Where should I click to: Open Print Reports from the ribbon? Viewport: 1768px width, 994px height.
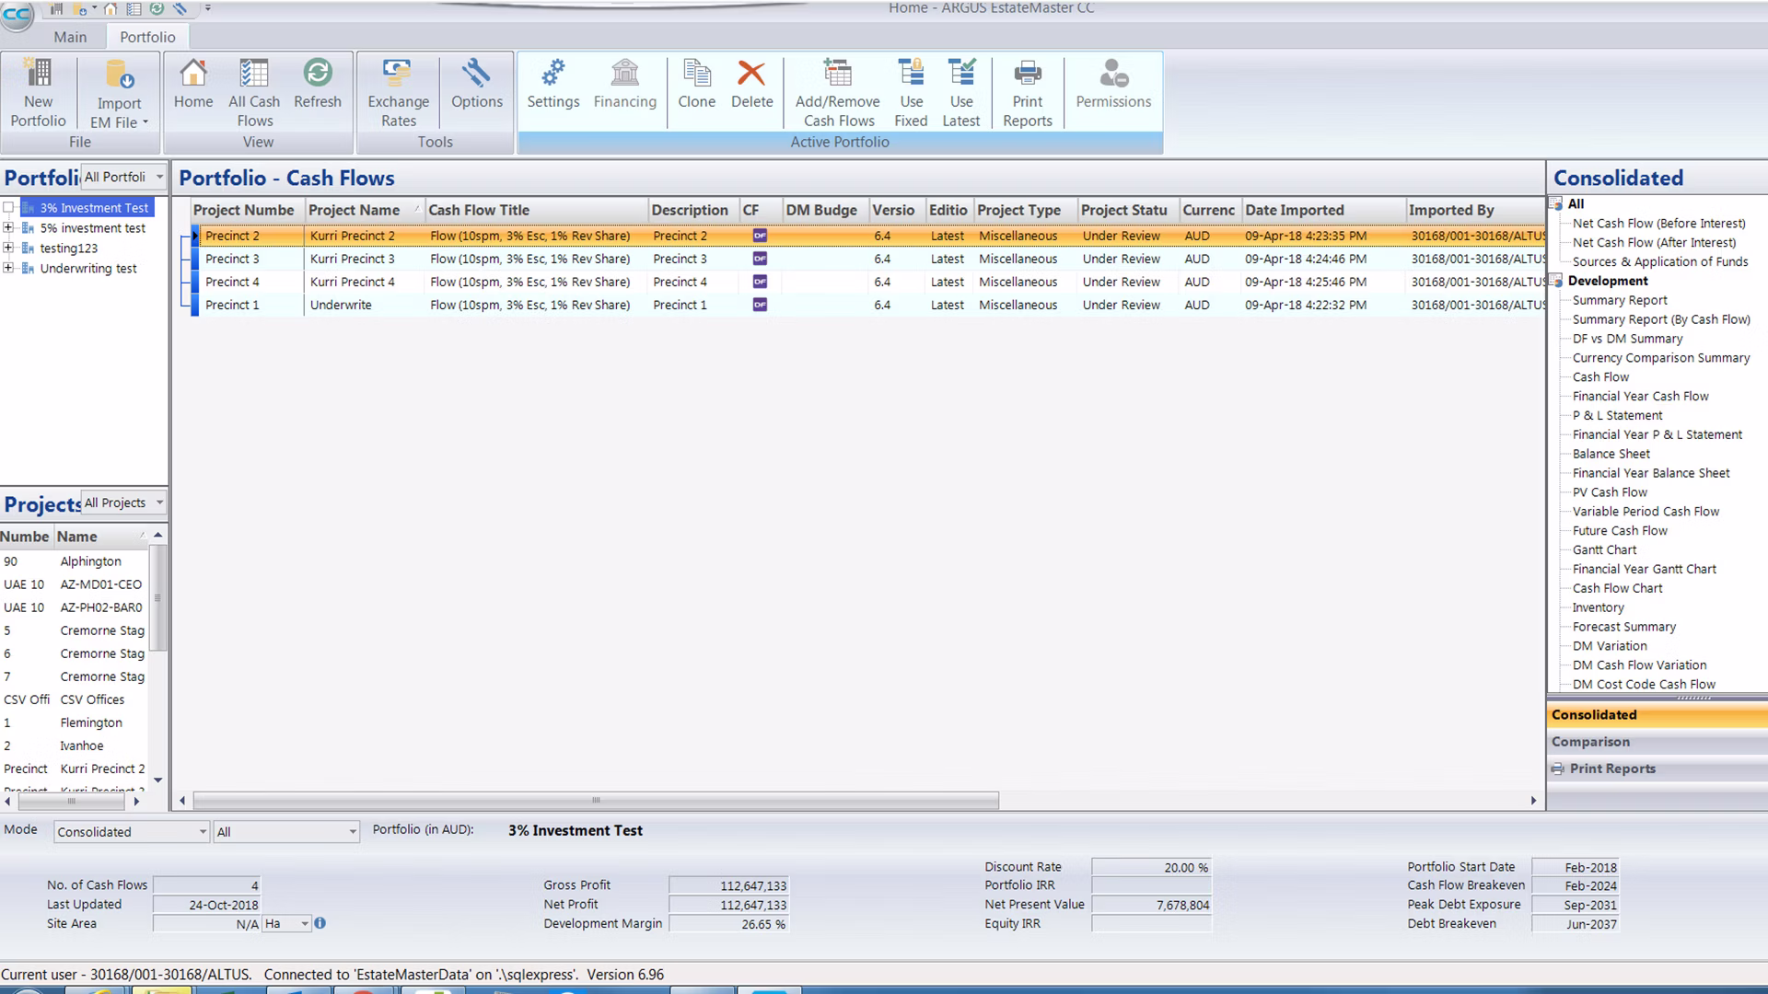[x=1027, y=92]
